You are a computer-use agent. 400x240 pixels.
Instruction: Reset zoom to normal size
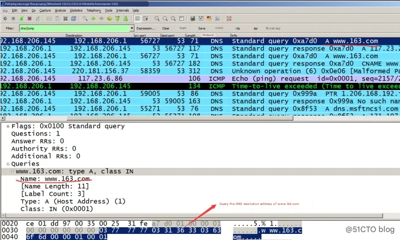point(173,18)
